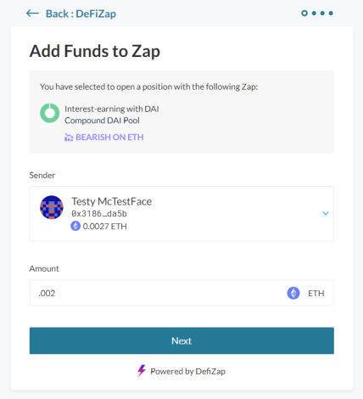Viewport: 363px width, 399px height.
Task: Click the Powered by DefiZap text
Action: (x=187, y=371)
